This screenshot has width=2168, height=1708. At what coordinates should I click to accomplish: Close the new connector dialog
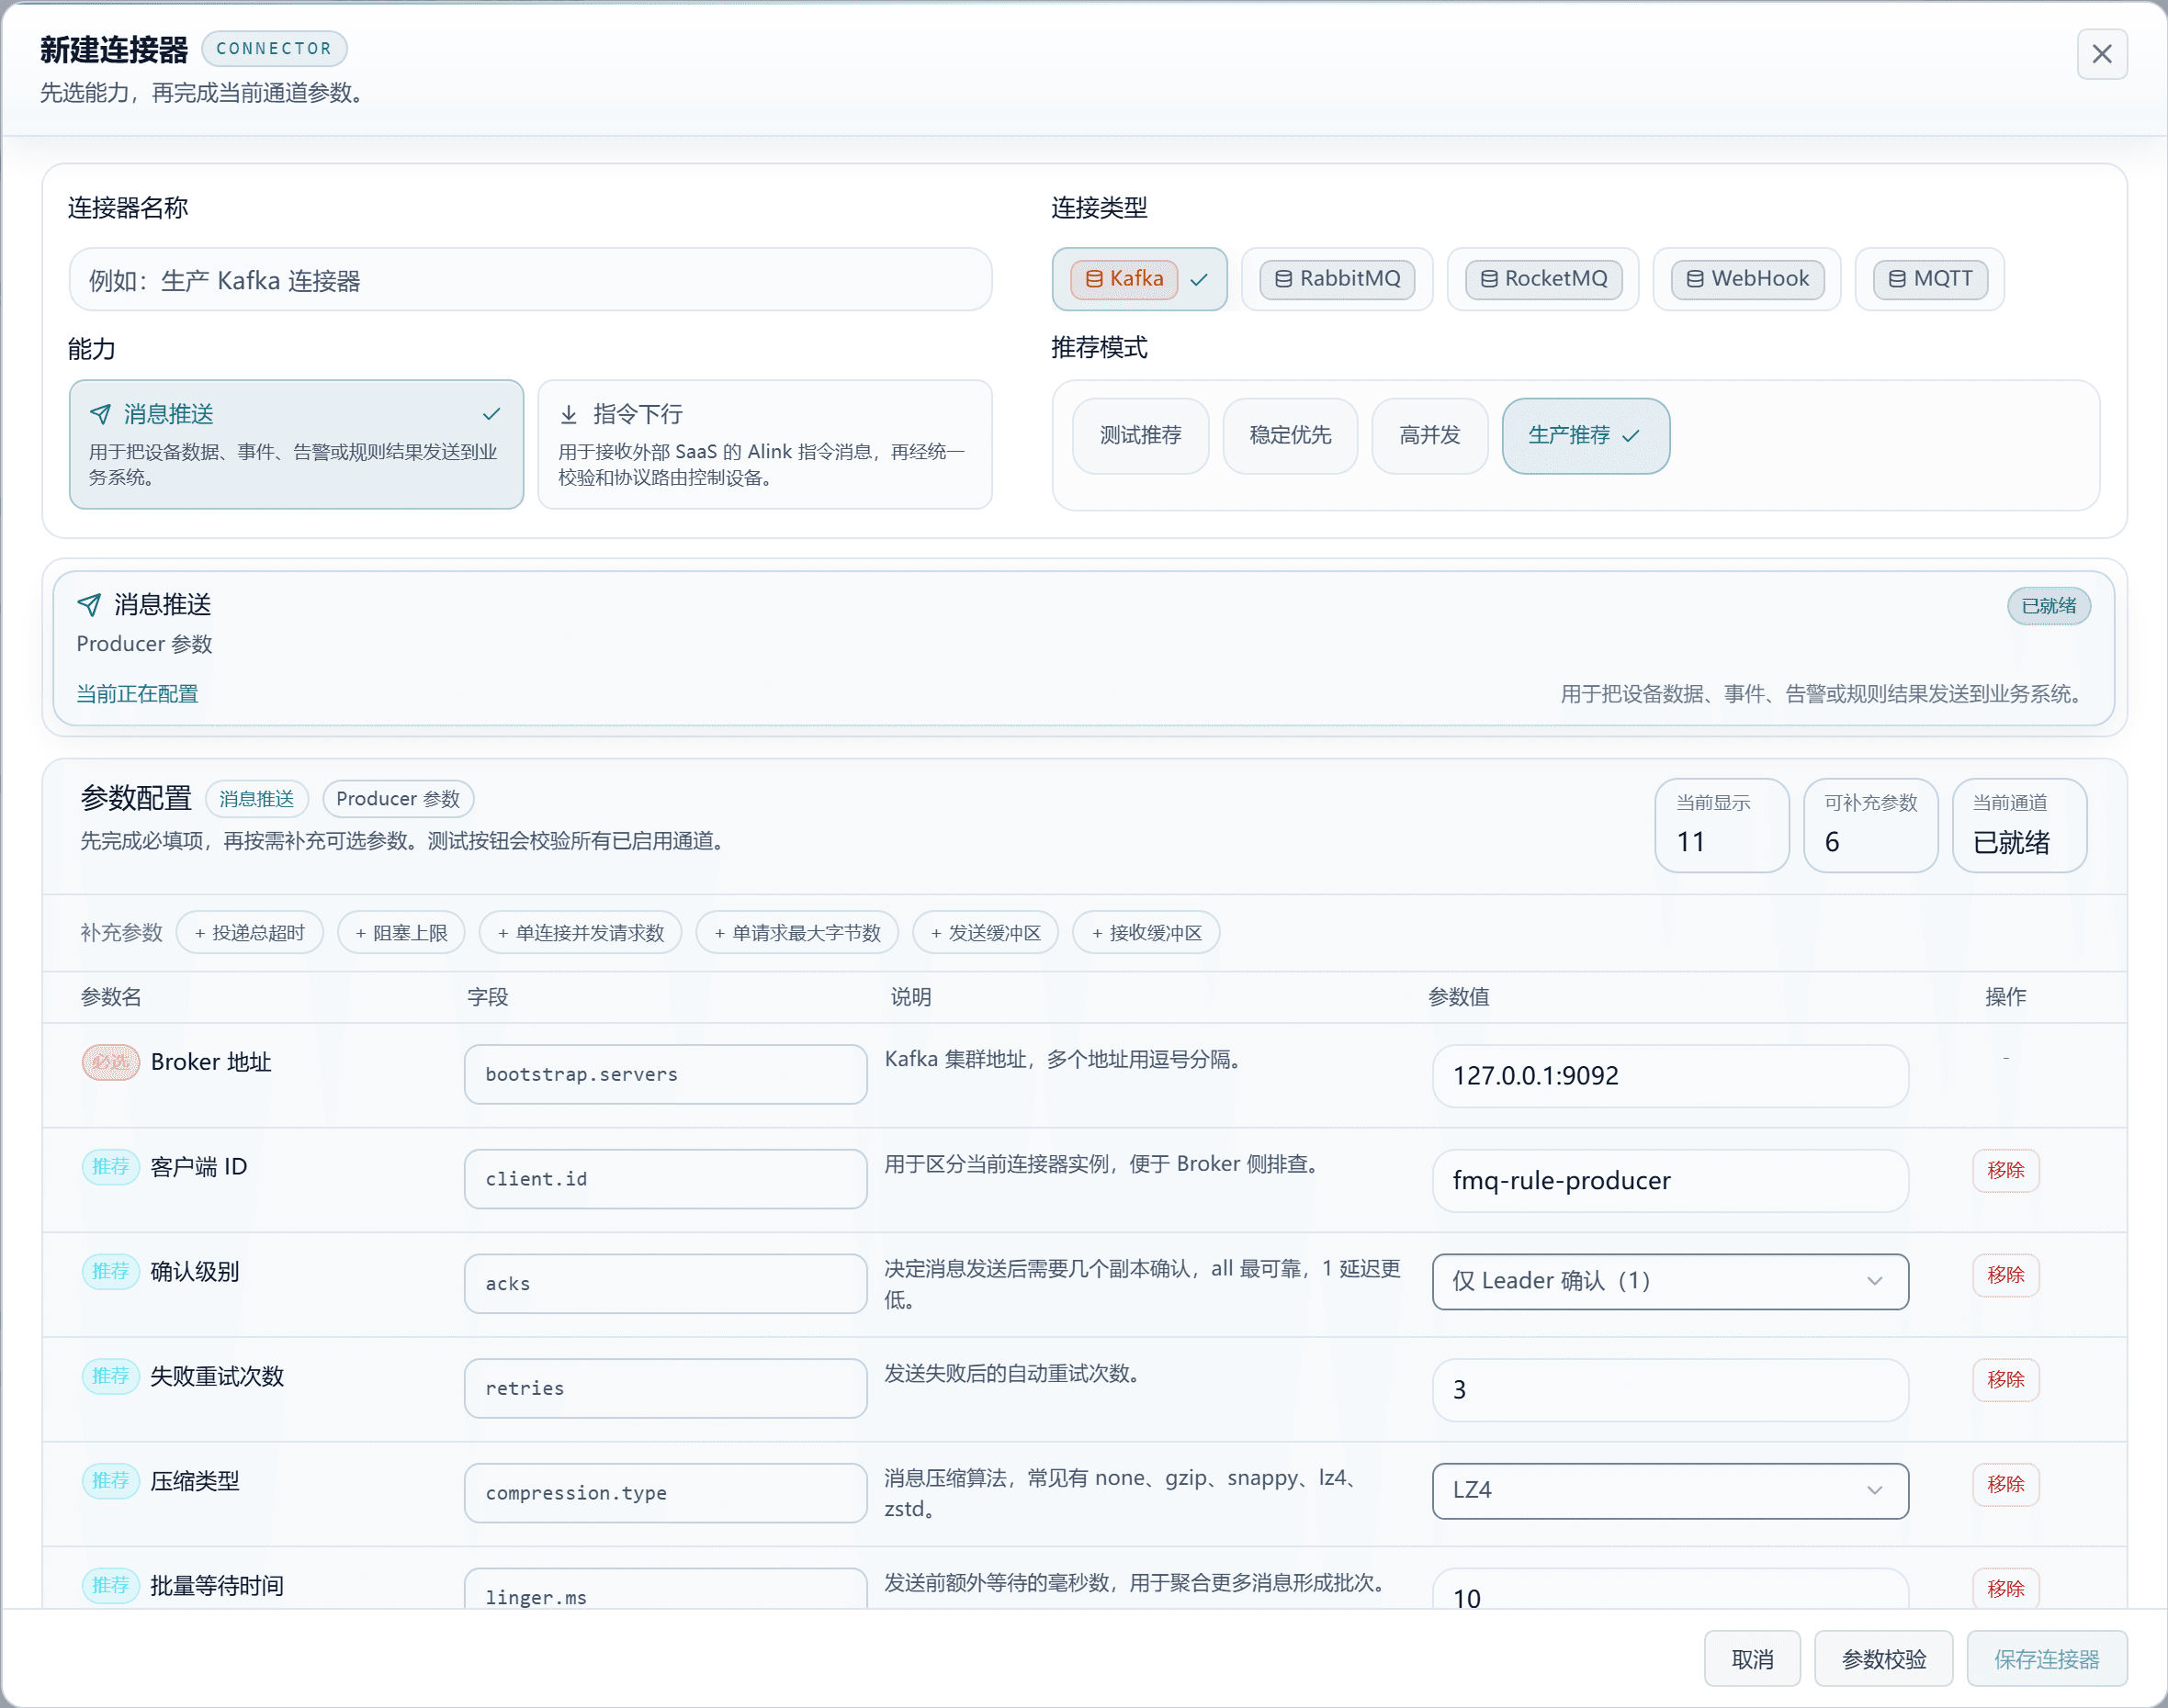click(2101, 54)
